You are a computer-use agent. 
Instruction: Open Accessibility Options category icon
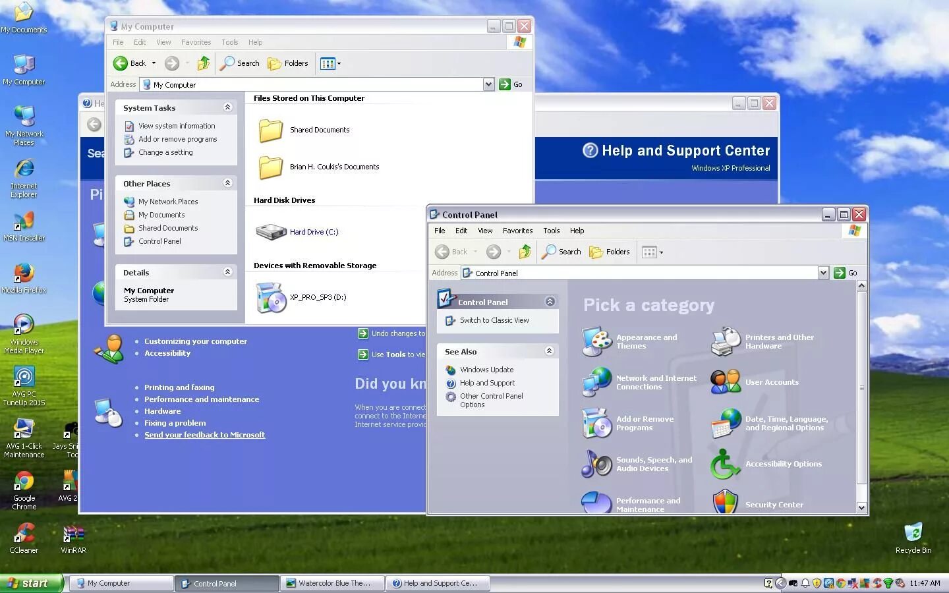(x=726, y=464)
